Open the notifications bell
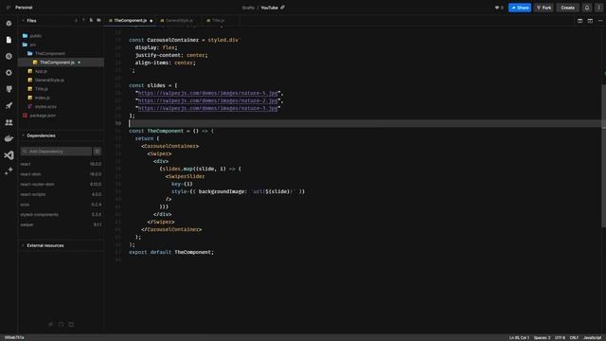 pyautogui.click(x=587, y=8)
